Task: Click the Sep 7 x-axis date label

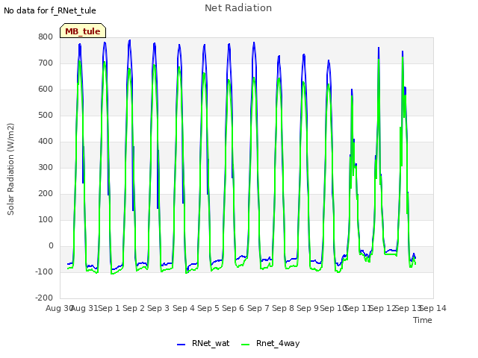Action: pyautogui.click(x=258, y=308)
